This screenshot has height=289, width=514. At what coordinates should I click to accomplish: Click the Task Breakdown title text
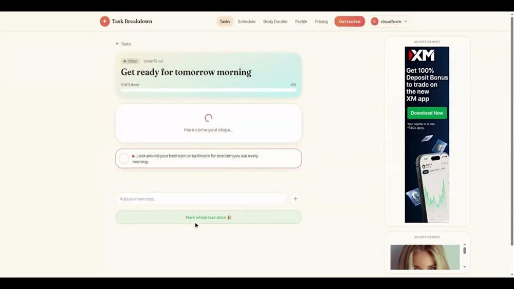[132, 21]
